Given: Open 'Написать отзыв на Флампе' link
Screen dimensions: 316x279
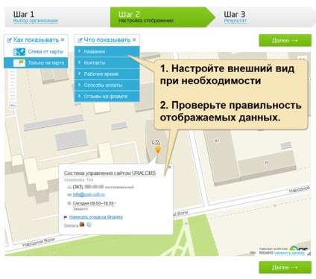Looking at the screenshot, I should [96, 217].
